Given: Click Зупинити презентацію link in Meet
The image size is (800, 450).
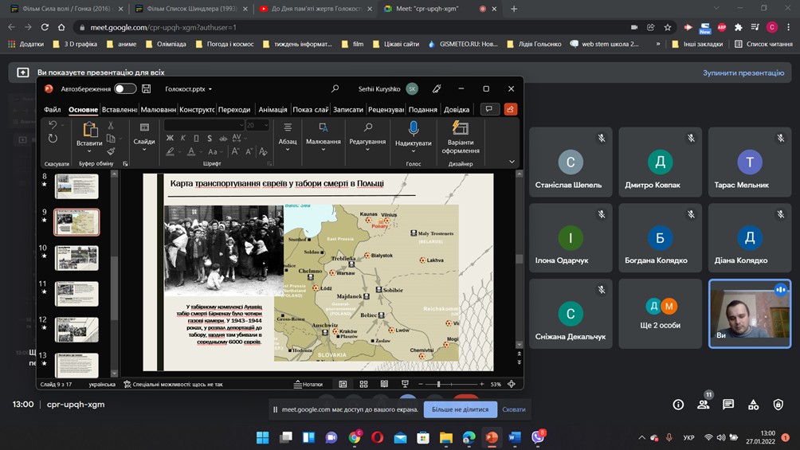Looking at the screenshot, I should 743,72.
